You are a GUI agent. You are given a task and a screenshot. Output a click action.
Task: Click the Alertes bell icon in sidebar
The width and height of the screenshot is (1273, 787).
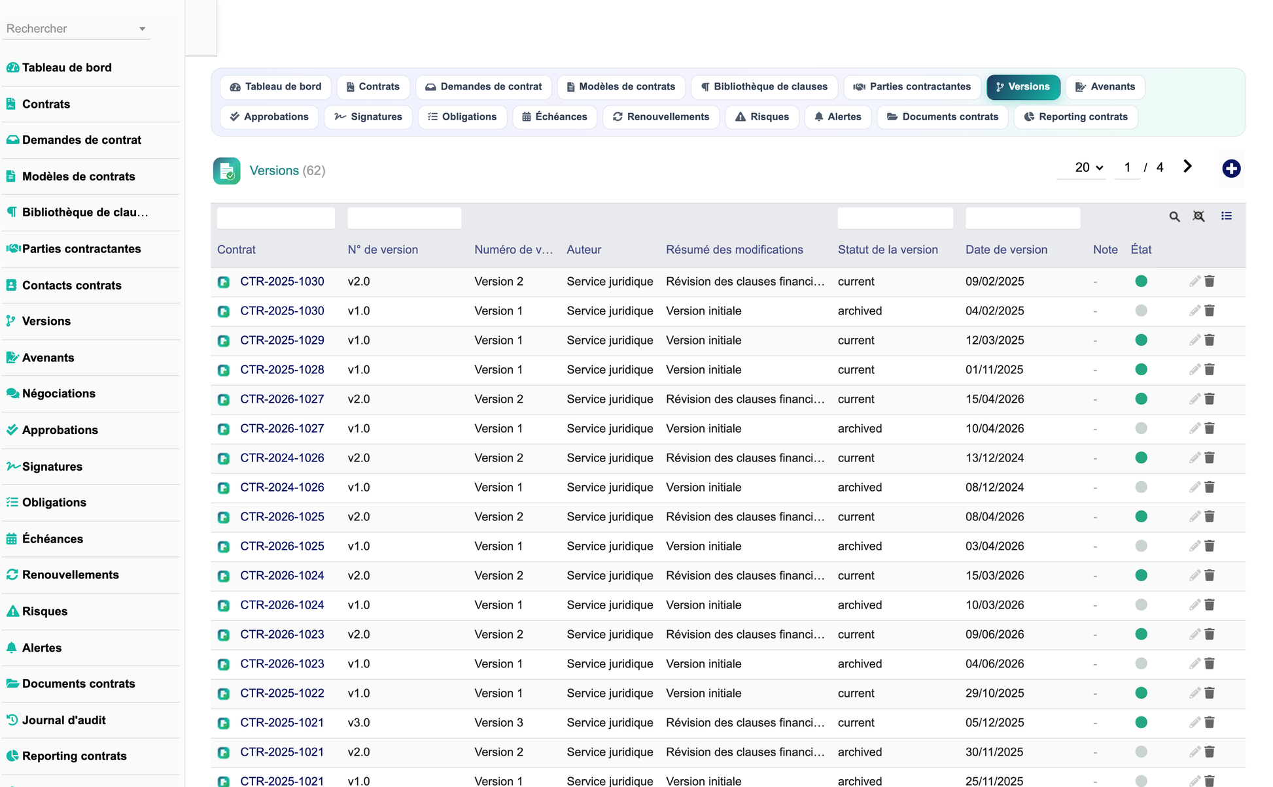[12, 648]
